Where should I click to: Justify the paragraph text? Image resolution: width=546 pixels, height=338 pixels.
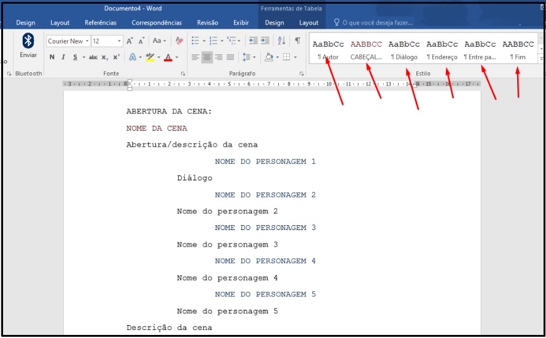230,57
